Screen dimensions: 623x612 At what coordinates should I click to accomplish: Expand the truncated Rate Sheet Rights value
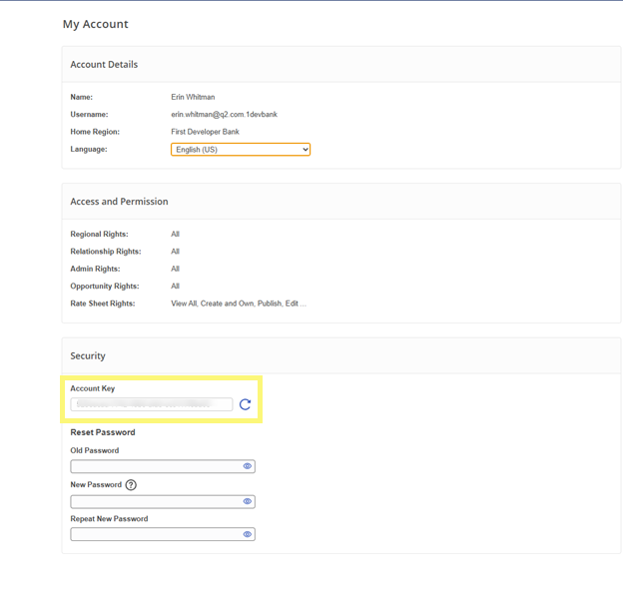point(239,304)
